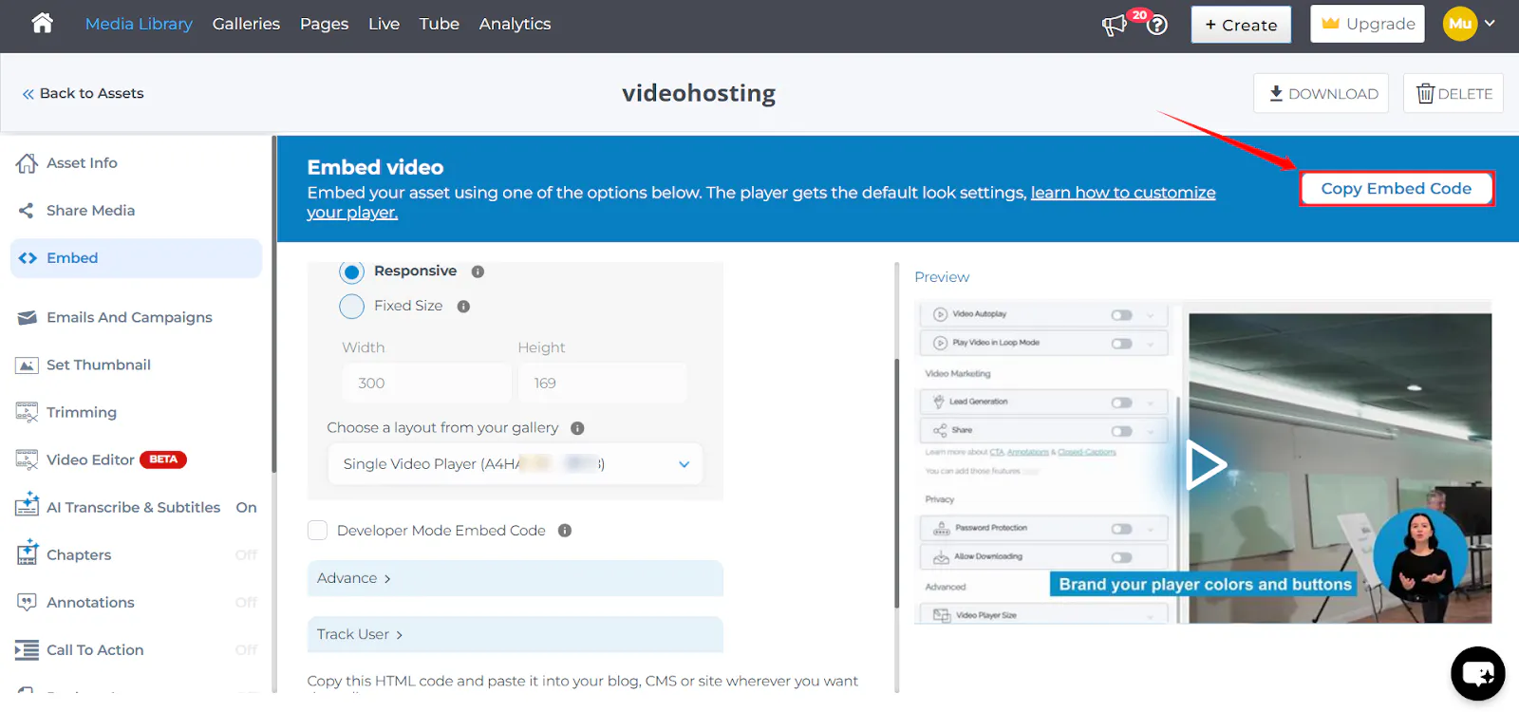
Task: Go to the home icon
Action: click(42, 24)
